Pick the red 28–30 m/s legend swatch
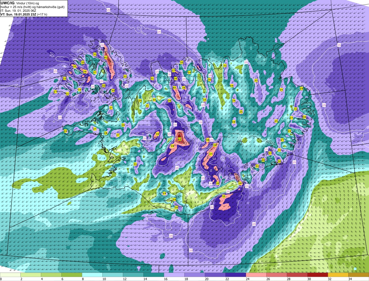 [297, 275]
